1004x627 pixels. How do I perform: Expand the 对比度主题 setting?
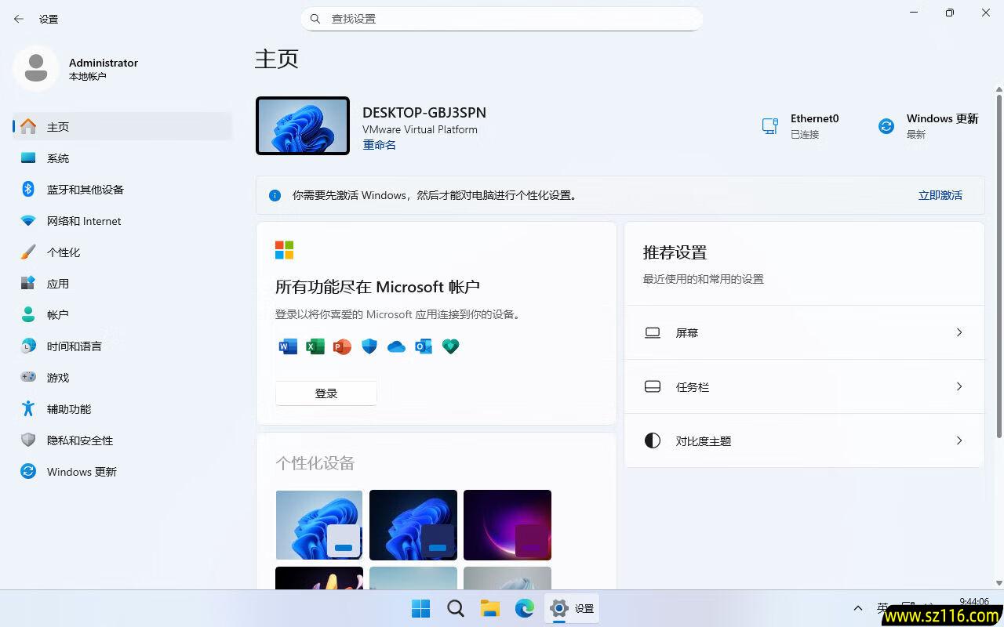tap(803, 440)
